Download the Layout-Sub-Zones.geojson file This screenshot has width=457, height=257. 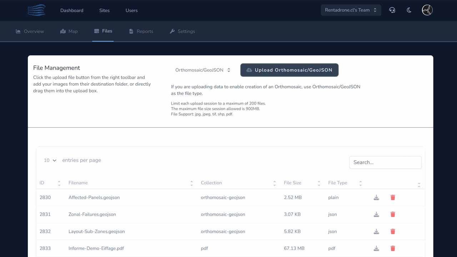pyautogui.click(x=376, y=231)
